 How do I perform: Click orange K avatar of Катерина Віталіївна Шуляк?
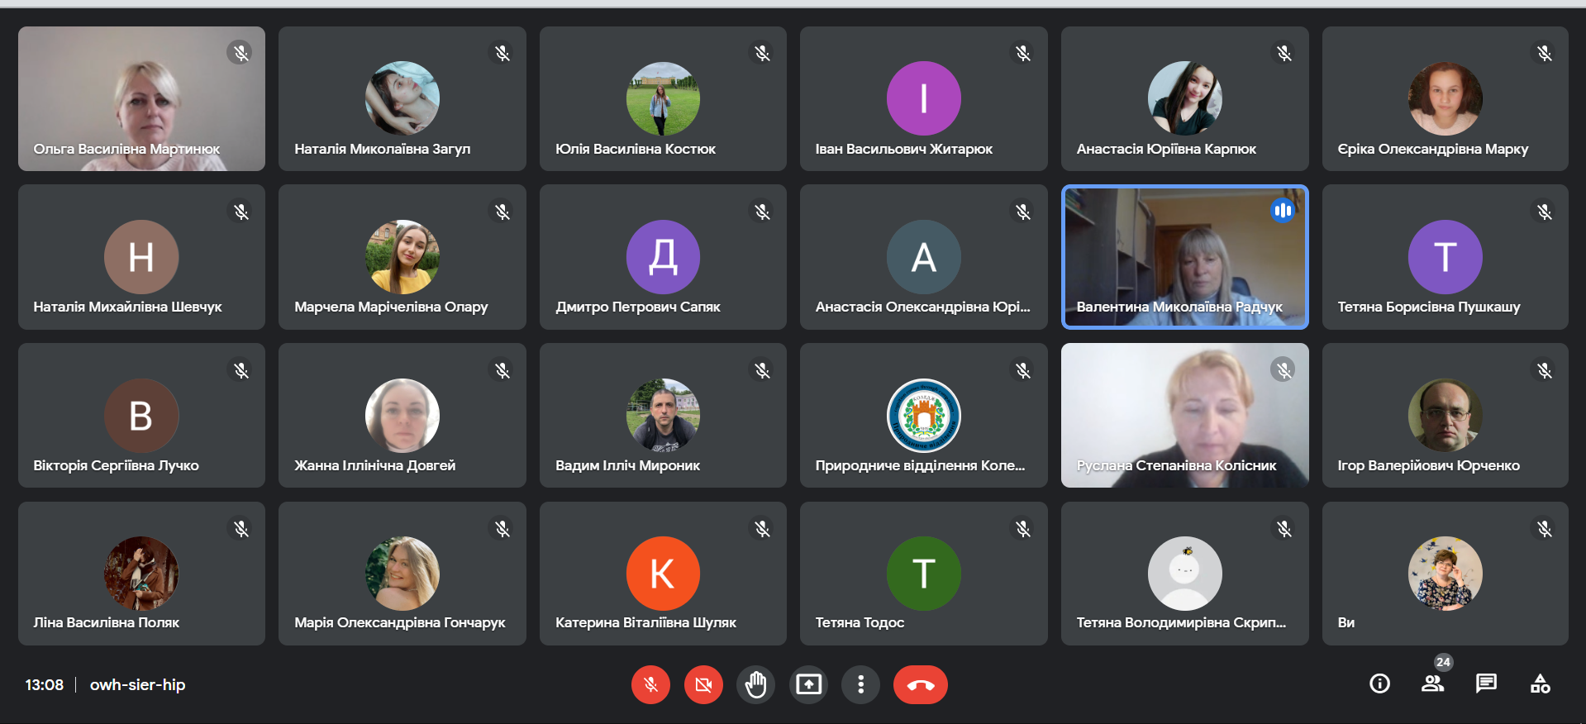663,574
